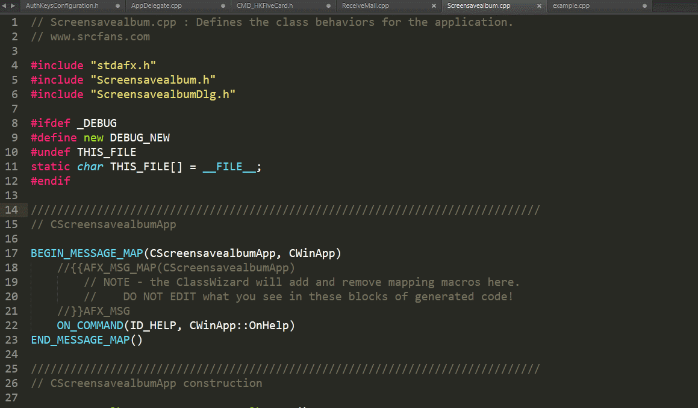Click the first line header comment
Image resolution: width=698 pixels, height=408 pixels.
[272, 22]
